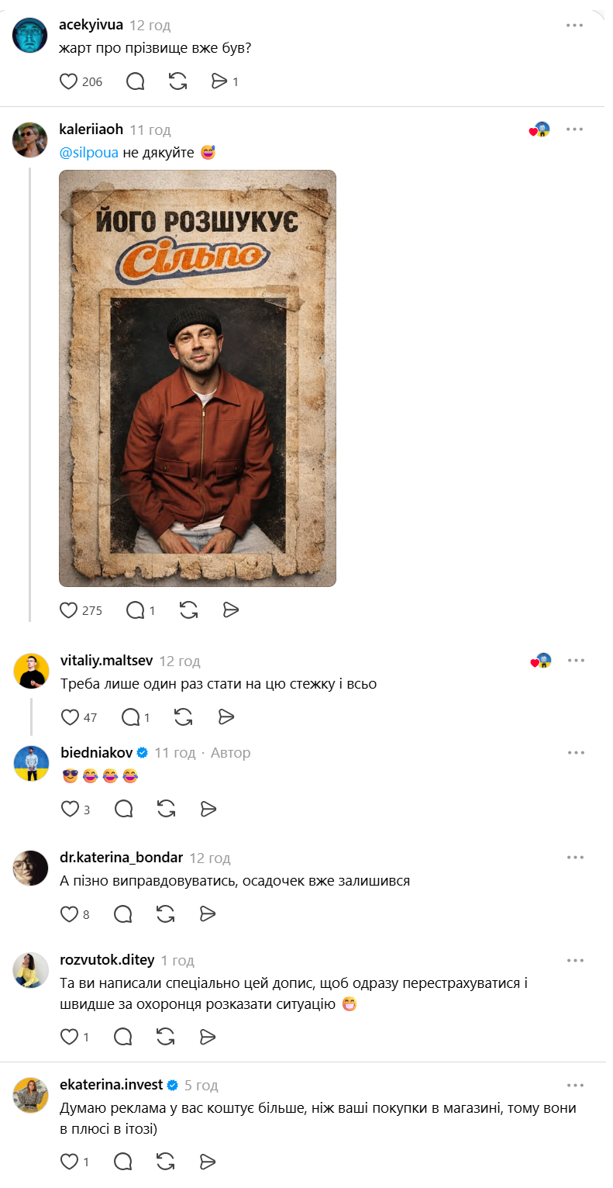
Task: Open the @silpoua mention link
Action: (x=88, y=153)
